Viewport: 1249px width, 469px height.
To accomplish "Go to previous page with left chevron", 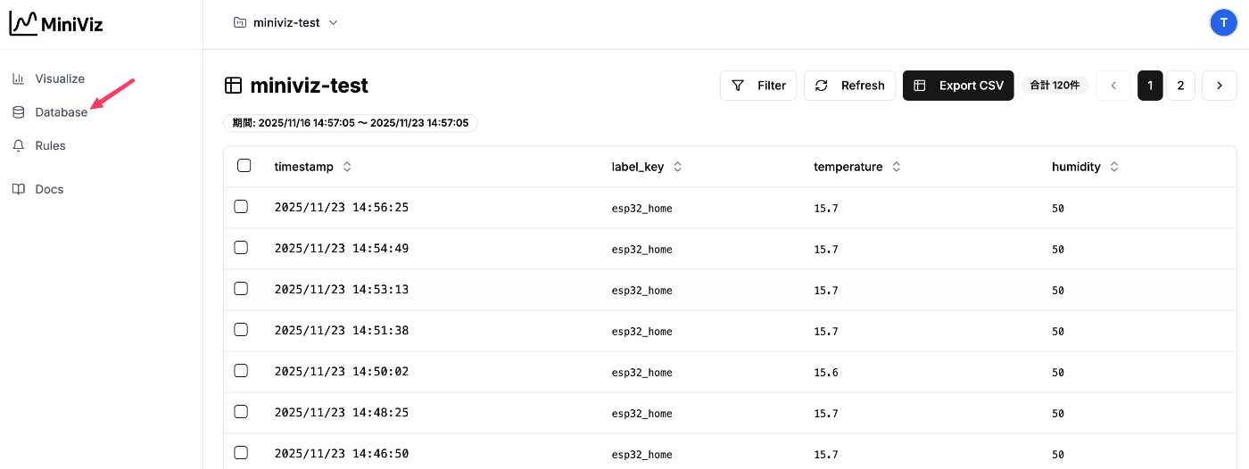I will [1113, 86].
